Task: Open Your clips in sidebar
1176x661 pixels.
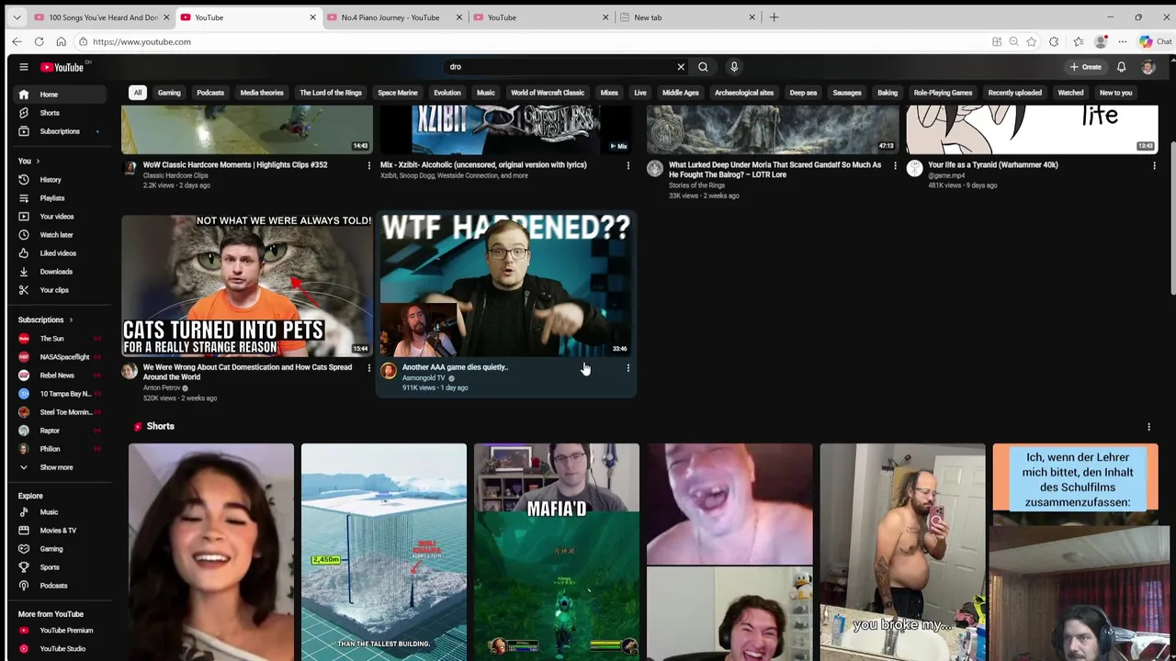Action: (x=59, y=290)
